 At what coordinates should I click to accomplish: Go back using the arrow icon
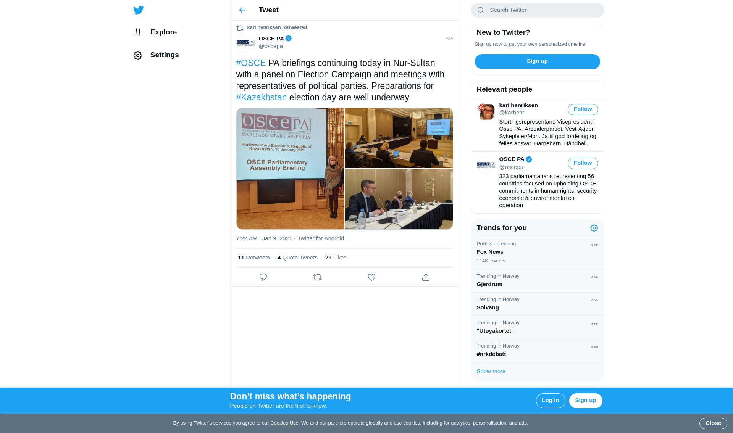pyautogui.click(x=242, y=10)
